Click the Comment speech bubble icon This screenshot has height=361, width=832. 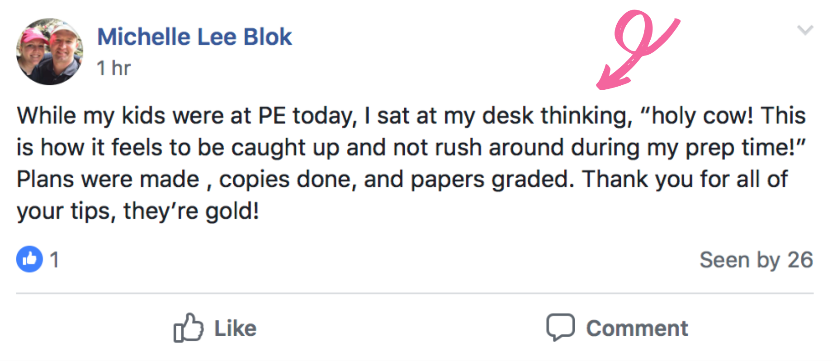(x=560, y=327)
